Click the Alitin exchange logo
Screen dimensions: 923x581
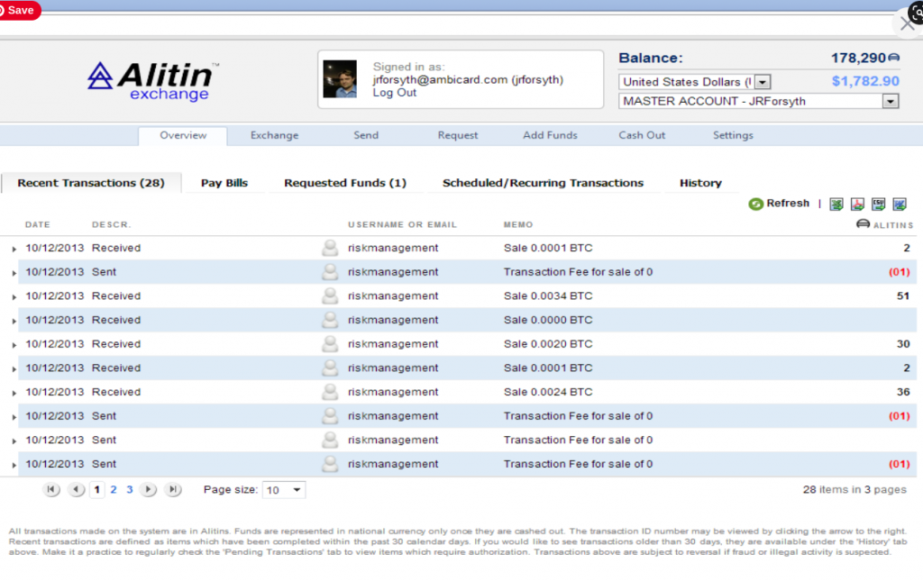click(153, 80)
